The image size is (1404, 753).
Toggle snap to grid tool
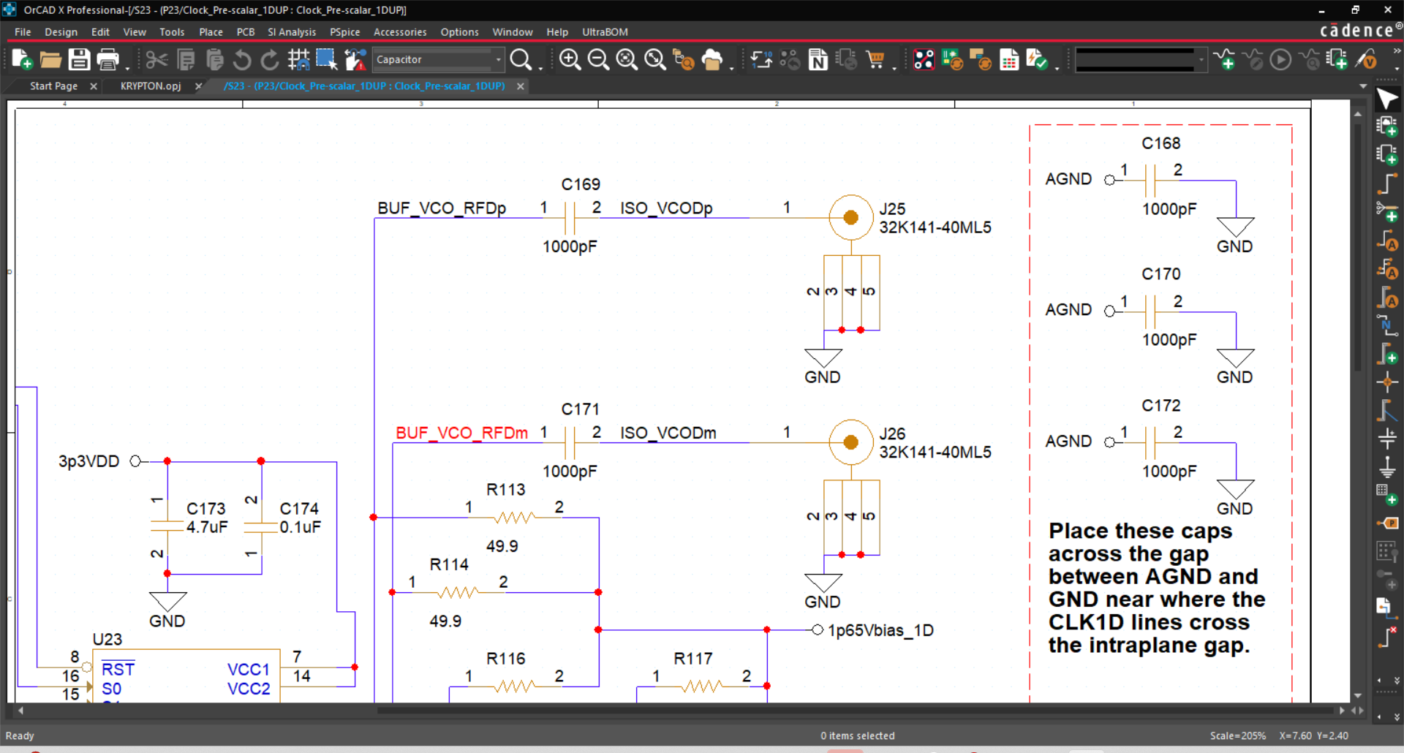pyautogui.click(x=298, y=59)
